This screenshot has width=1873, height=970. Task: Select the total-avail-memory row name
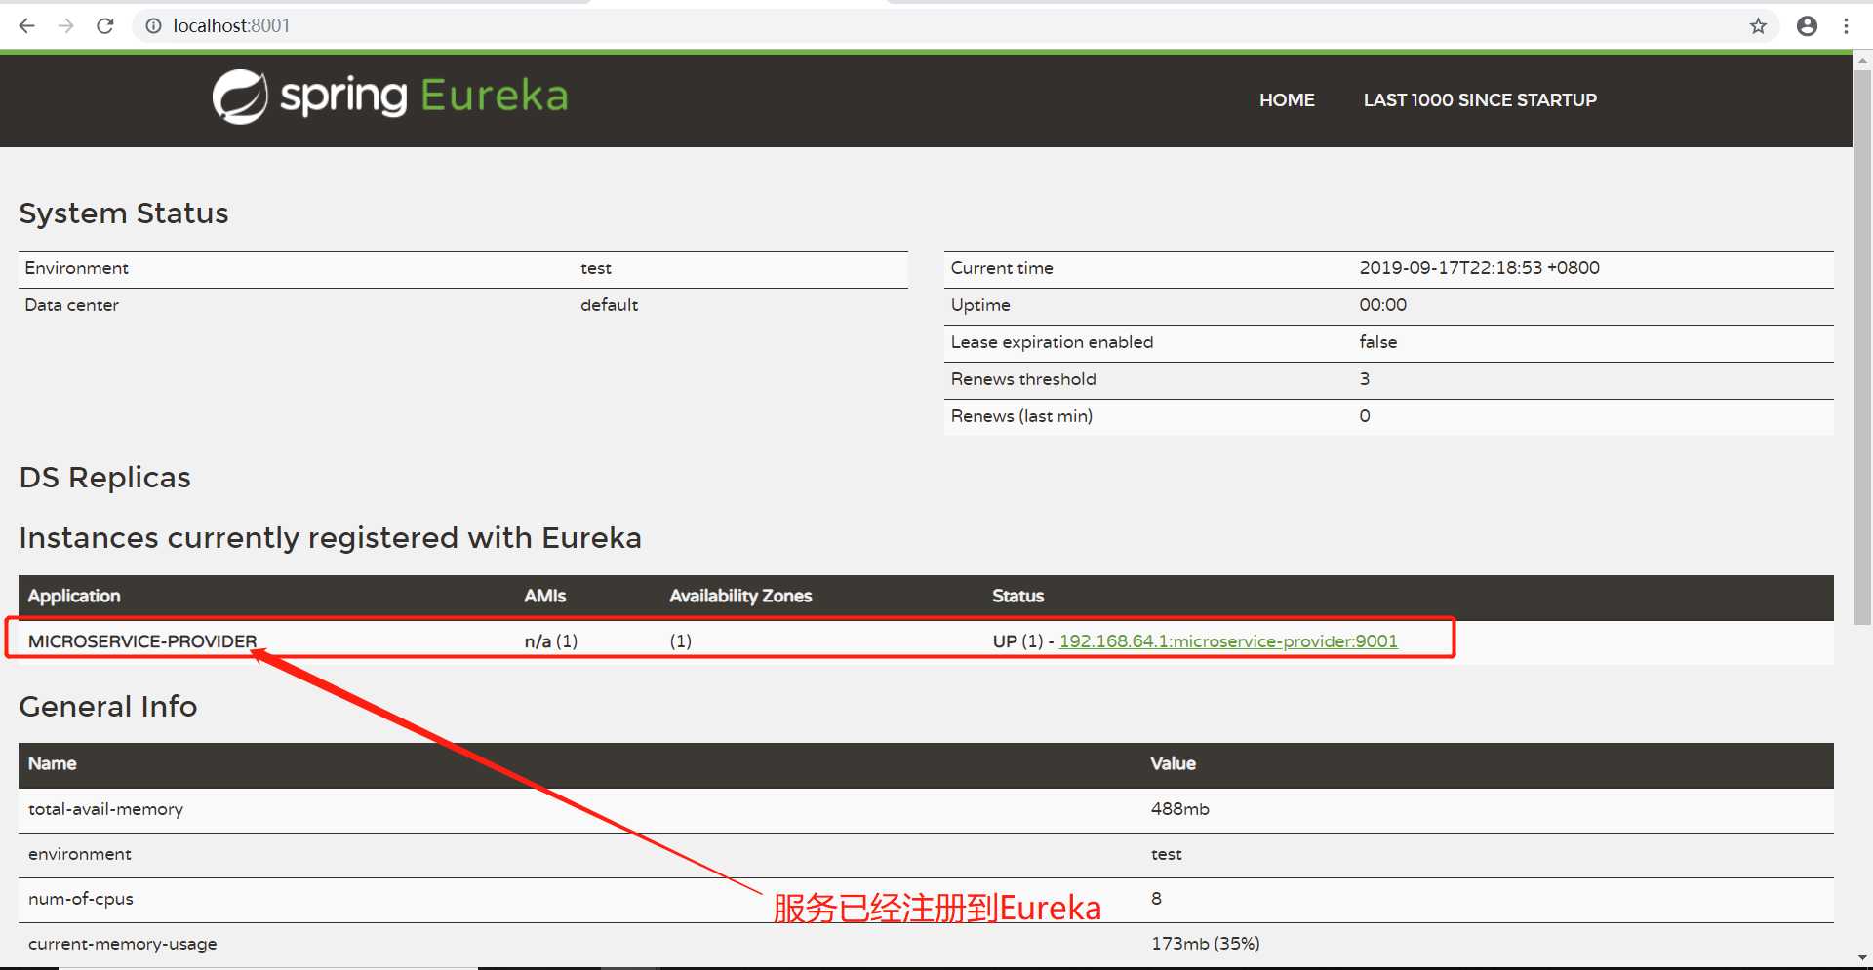105,809
